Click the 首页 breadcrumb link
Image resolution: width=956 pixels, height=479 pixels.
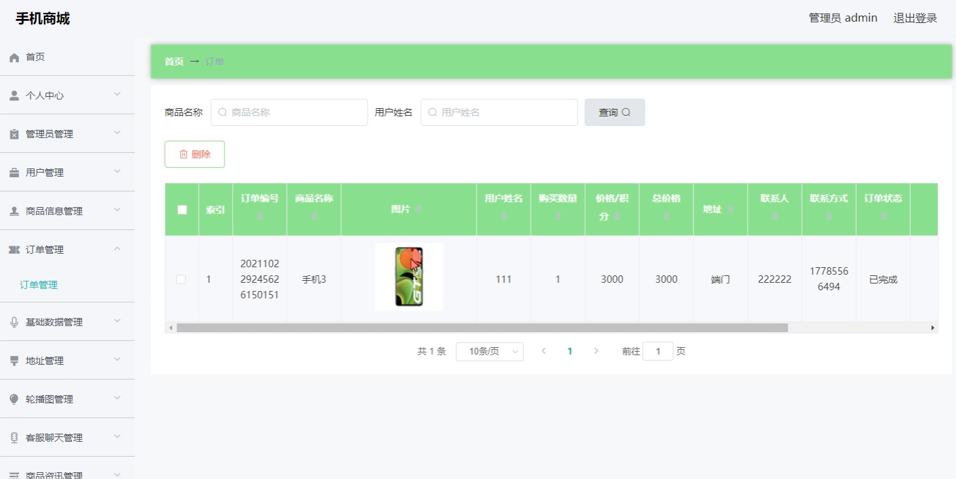(174, 62)
